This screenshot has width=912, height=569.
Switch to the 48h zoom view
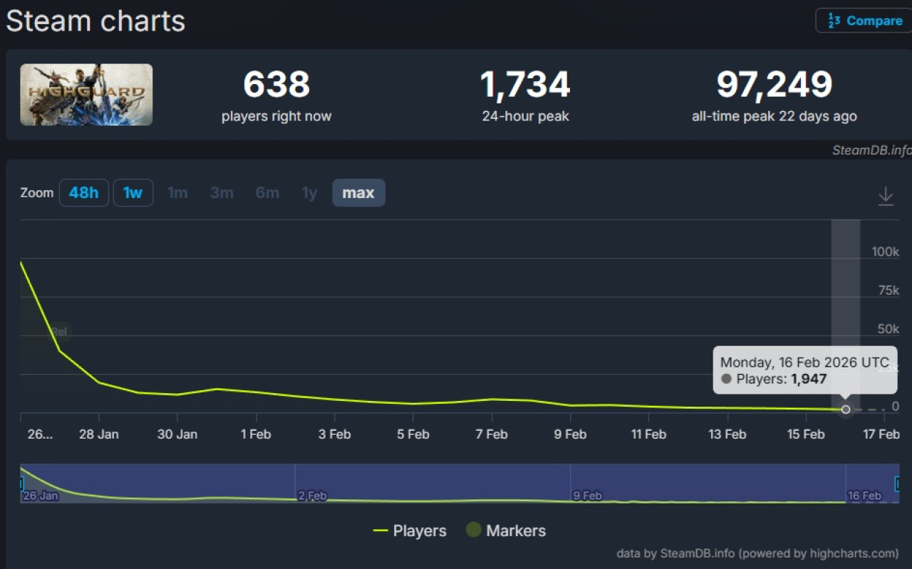pyautogui.click(x=83, y=192)
